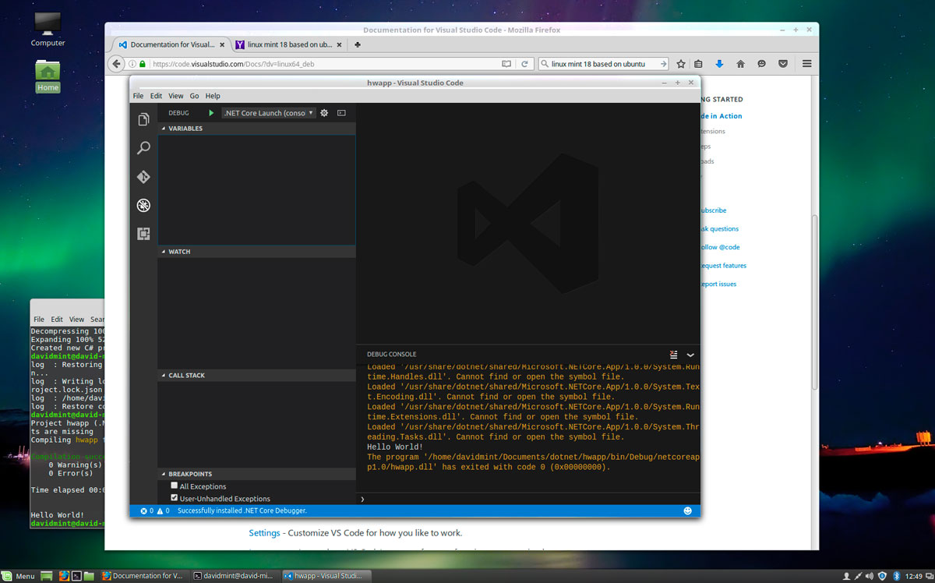The height and width of the screenshot is (583, 935).
Task: Open 'Request features' link in Firefox
Action: pos(724,266)
